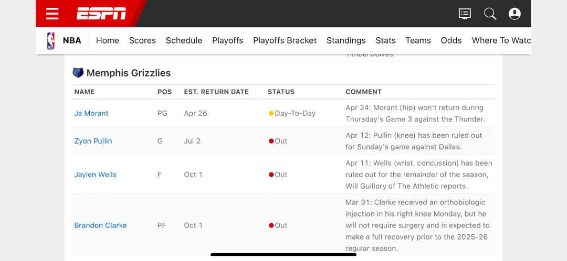The width and height of the screenshot is (567, 261).
Task: Open the scoreboard ticker icon
Action: click(x=465, y=14)
